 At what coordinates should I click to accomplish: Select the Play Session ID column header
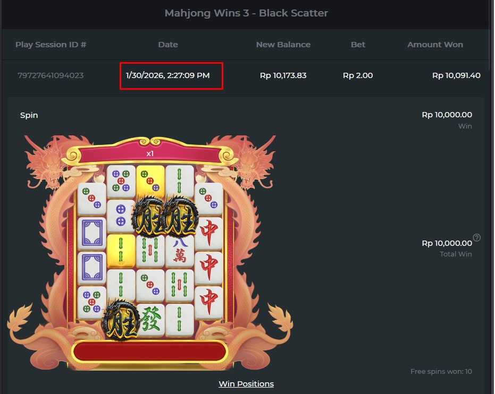(51, 45)
